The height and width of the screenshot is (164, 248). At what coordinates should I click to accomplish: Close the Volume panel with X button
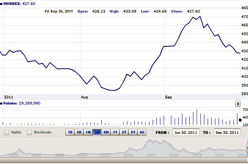(238, 104)
